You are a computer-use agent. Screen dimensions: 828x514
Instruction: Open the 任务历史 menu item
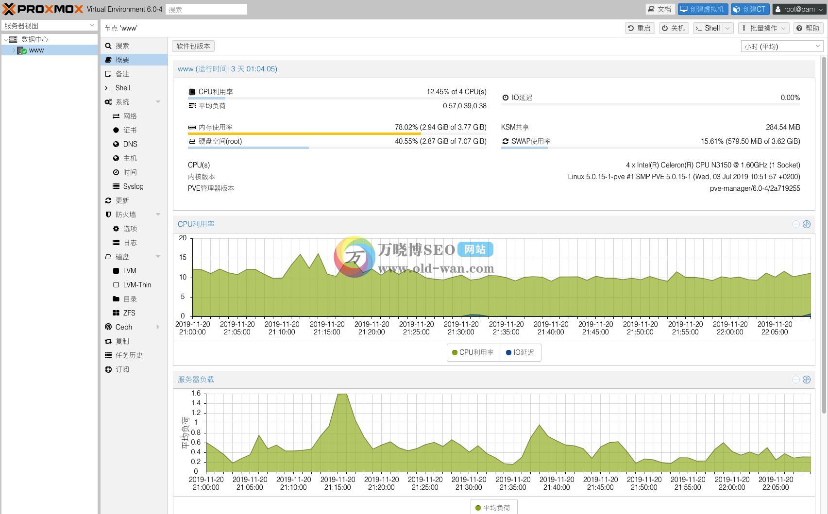[x=134, y=355]
